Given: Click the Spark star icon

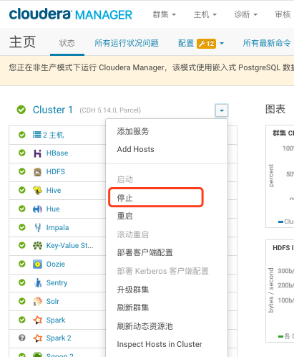Looking at the screenshot, I should coord(37,320).
